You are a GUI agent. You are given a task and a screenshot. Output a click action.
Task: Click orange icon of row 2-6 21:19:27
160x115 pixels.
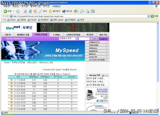12,99
